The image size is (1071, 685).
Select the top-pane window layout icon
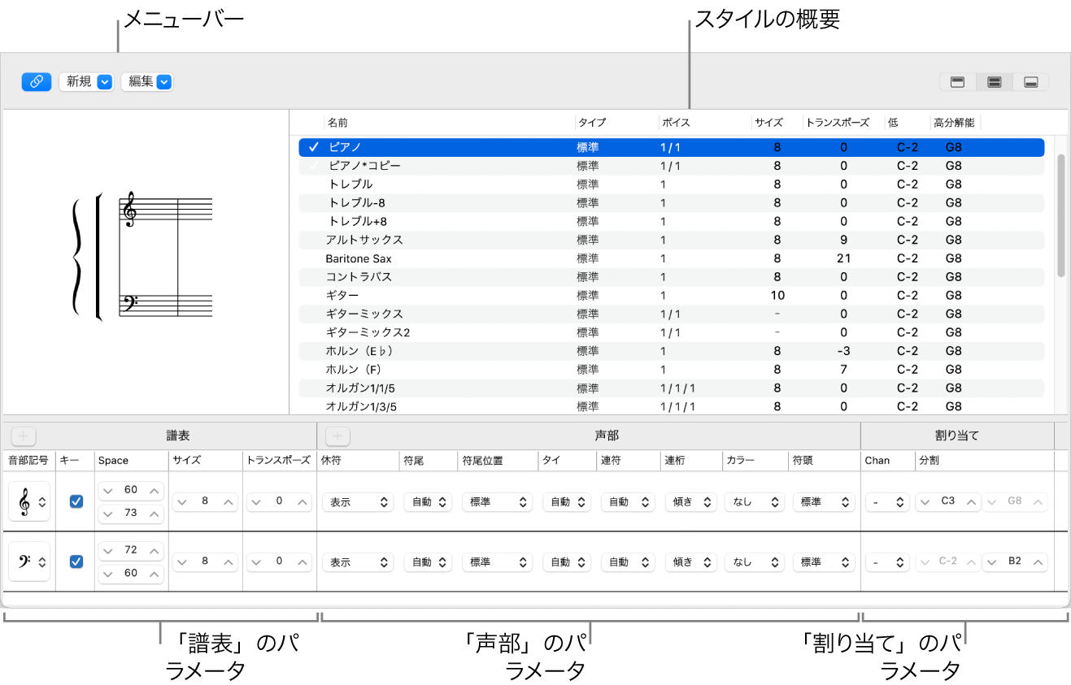coord(956,81)
